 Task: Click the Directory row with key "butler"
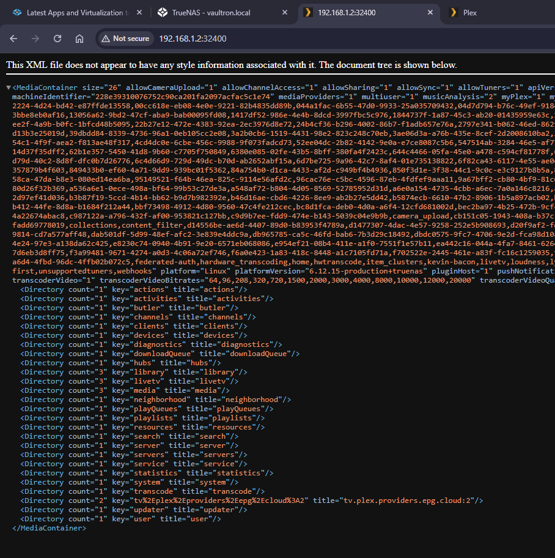[x=130, y=308]
